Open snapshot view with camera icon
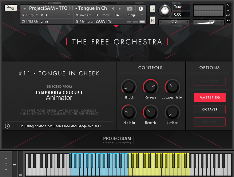This screenshot has width=234, height=177. 130,9
